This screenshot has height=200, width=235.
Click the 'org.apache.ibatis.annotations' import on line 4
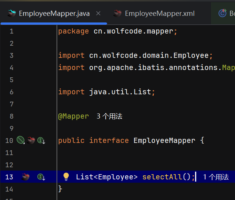153,68
